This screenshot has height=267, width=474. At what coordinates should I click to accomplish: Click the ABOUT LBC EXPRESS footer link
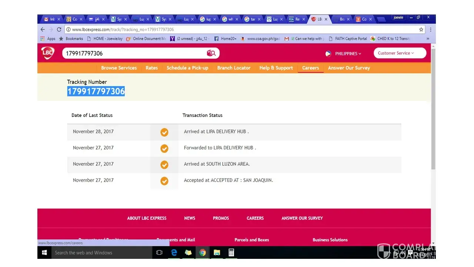[x=147, y=218]
